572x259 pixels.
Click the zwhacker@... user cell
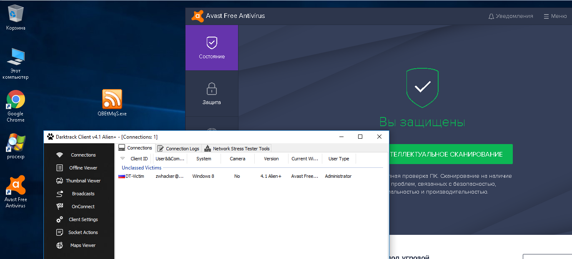(170, 176)
